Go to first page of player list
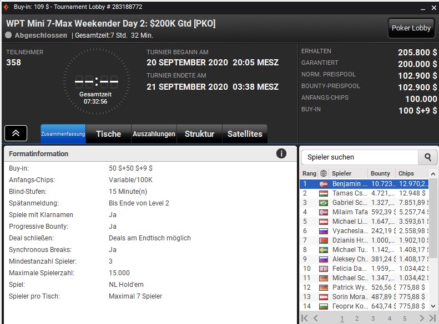 (305, 318)
